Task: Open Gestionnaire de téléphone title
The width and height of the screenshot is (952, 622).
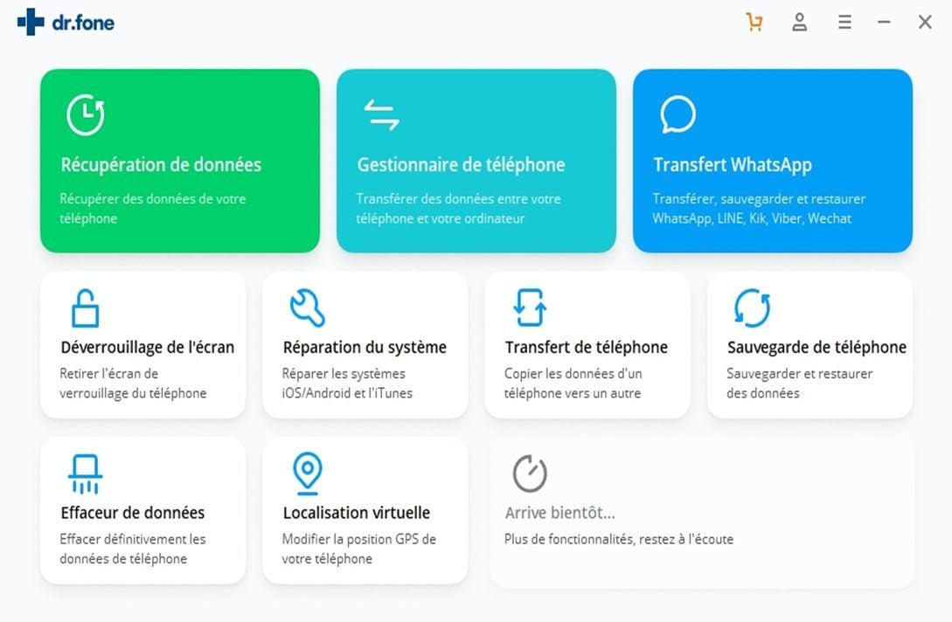Action: tap(461, 165)
